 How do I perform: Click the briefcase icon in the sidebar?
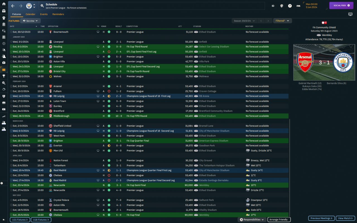point(4,103)
